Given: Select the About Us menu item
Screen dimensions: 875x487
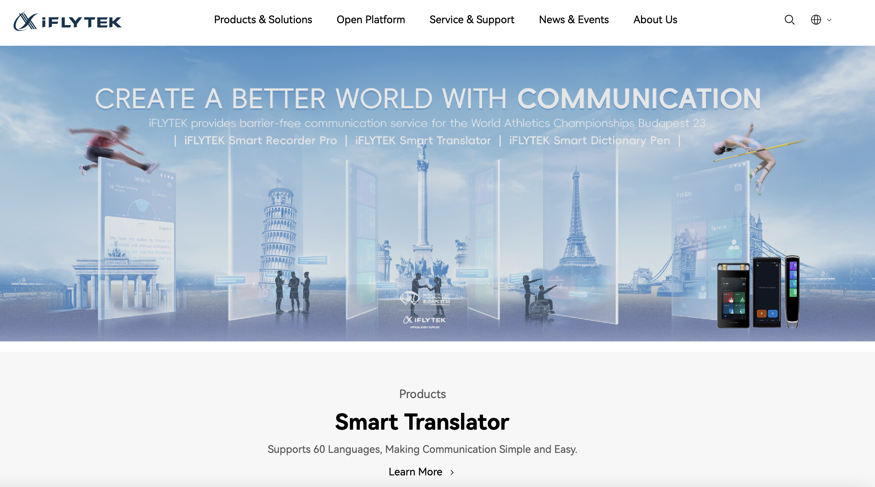Looking at the screenshot, I should click(x=655, y=20).
